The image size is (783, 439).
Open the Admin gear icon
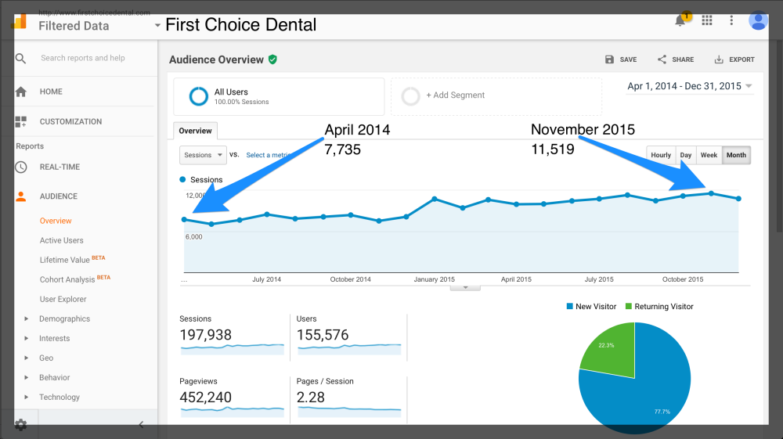click(21, 425)
